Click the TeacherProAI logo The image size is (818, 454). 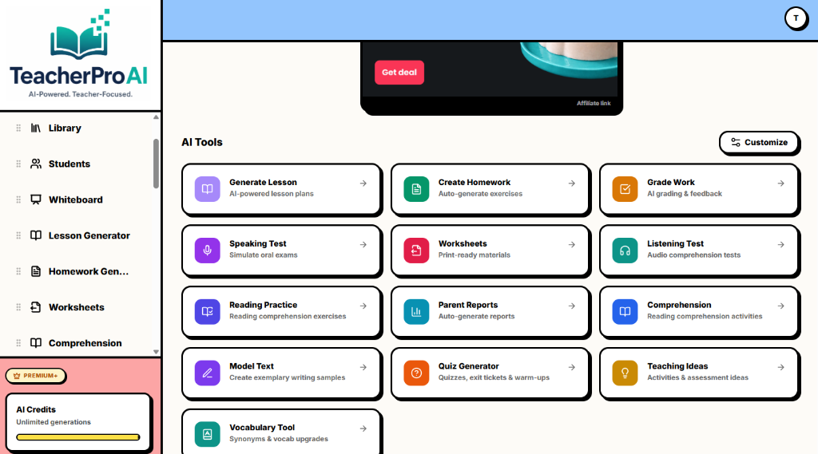pyautogui.click(x=79, y=53)
